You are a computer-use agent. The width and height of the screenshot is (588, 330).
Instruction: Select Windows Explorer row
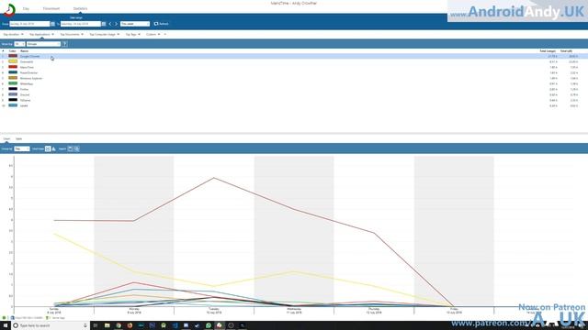pos(294,78)
